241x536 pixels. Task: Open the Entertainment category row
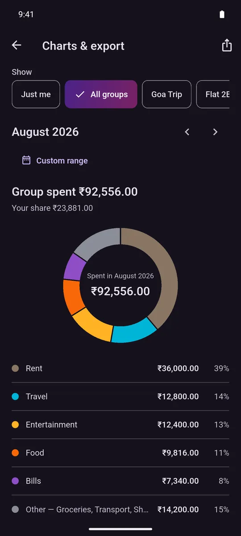pos(120,425)
